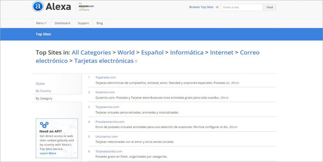Click the Unicoamor.com description text

tap(135, 142)
